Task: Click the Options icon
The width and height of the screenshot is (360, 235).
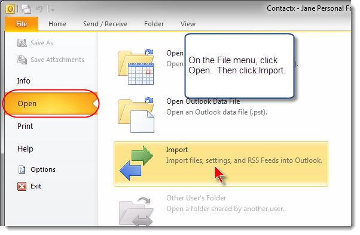Action: point(22,169)
